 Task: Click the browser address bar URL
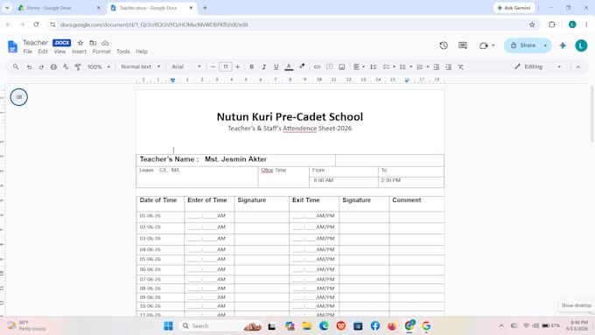coord(154,24)
